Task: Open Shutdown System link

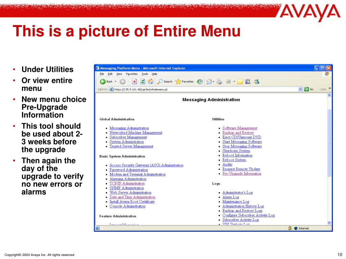Action: [x=236, y=151]
